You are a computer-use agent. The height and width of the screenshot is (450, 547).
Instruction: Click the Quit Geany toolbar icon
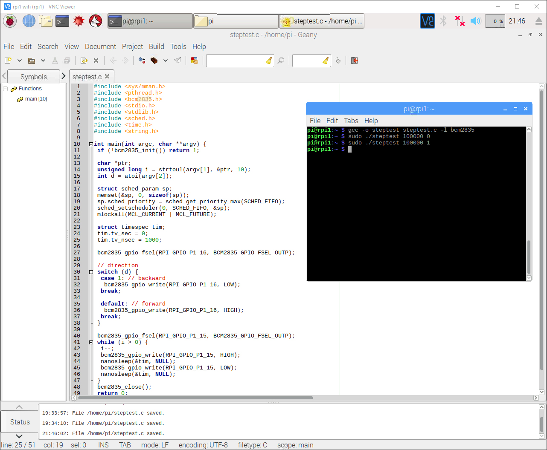tap(354, 61)
